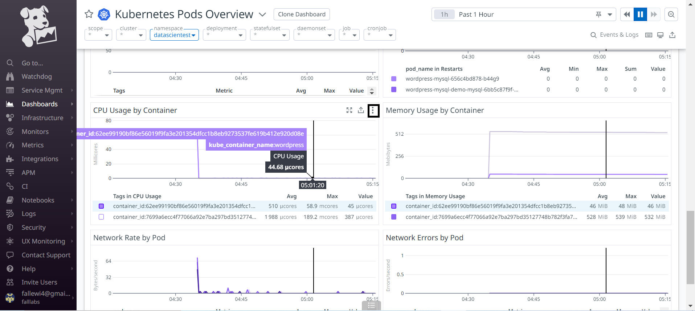Expand CPU Usage graph to fullscreen
This screenshot has height=311, width=695.
(349, 110)
